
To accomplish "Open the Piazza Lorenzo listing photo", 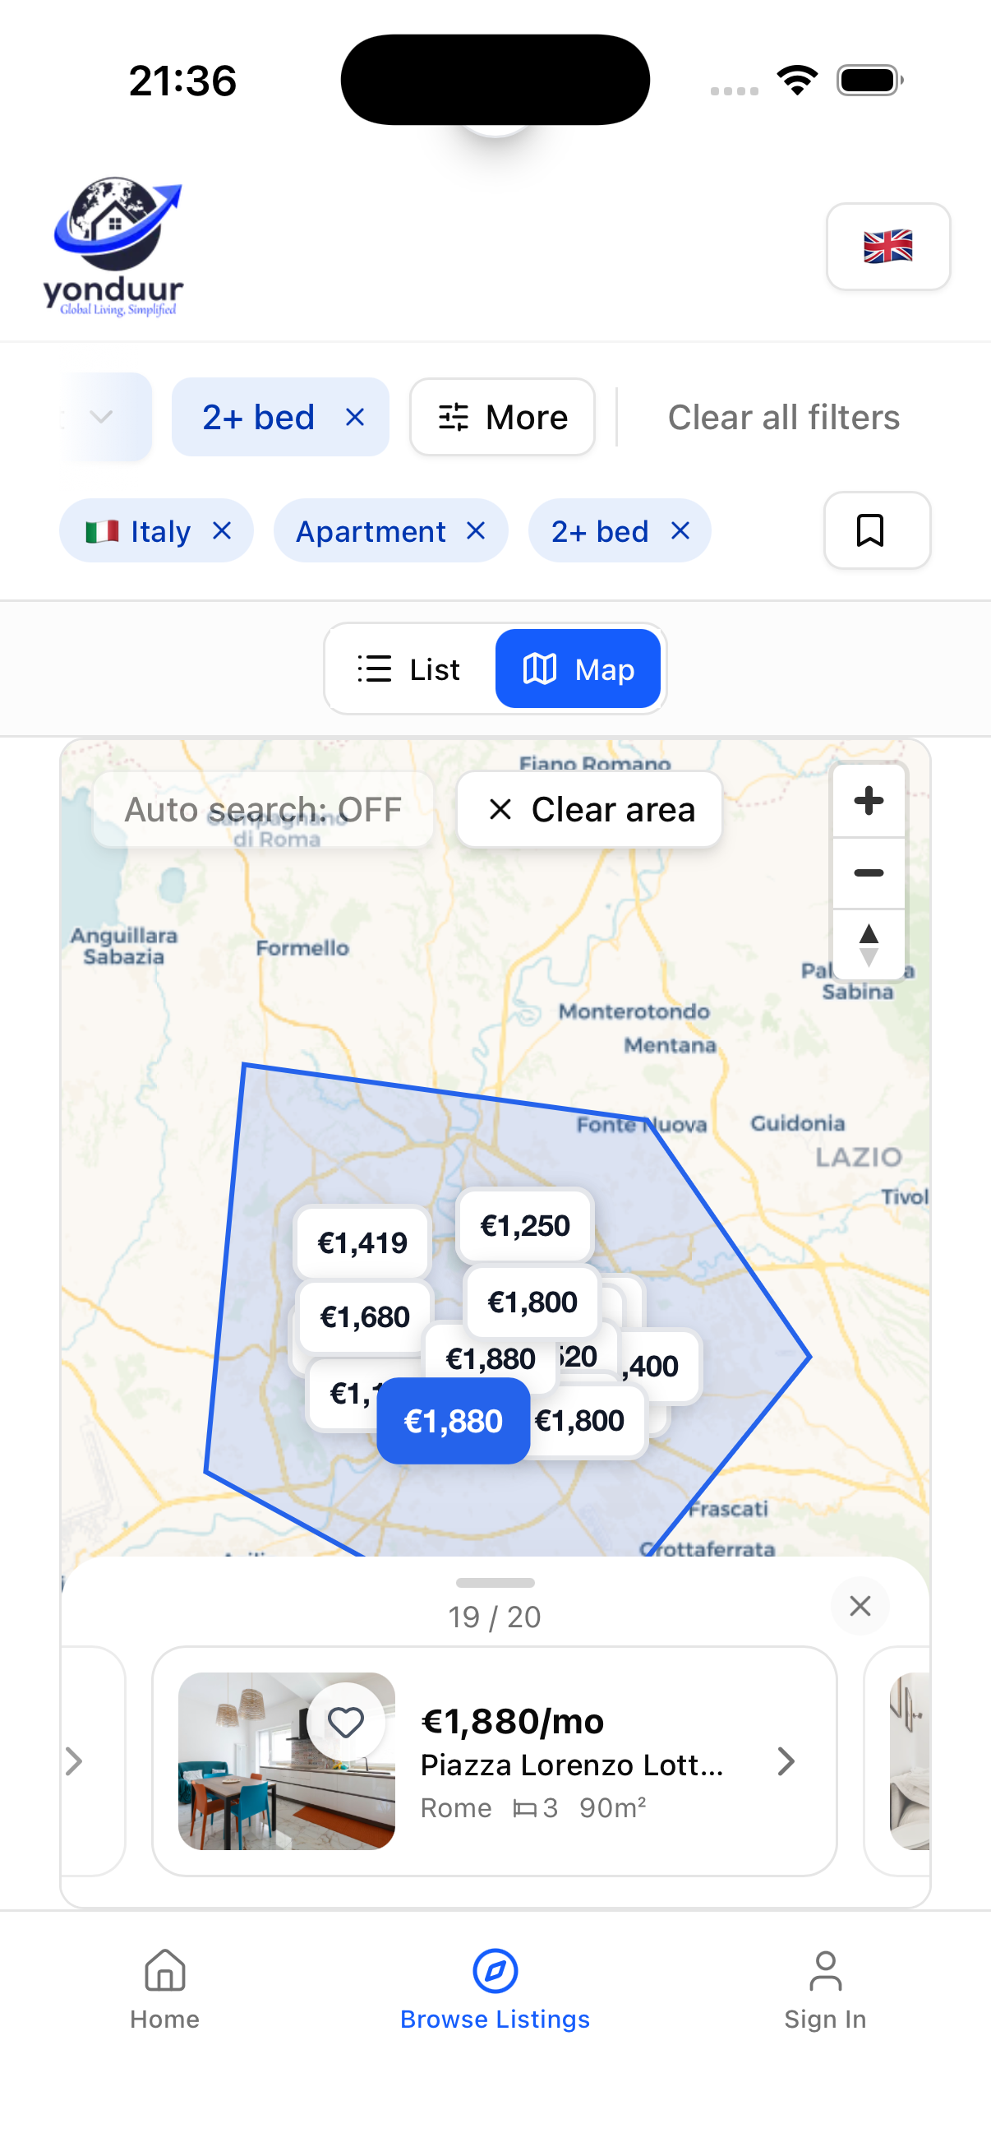I will pos(286,1761).
